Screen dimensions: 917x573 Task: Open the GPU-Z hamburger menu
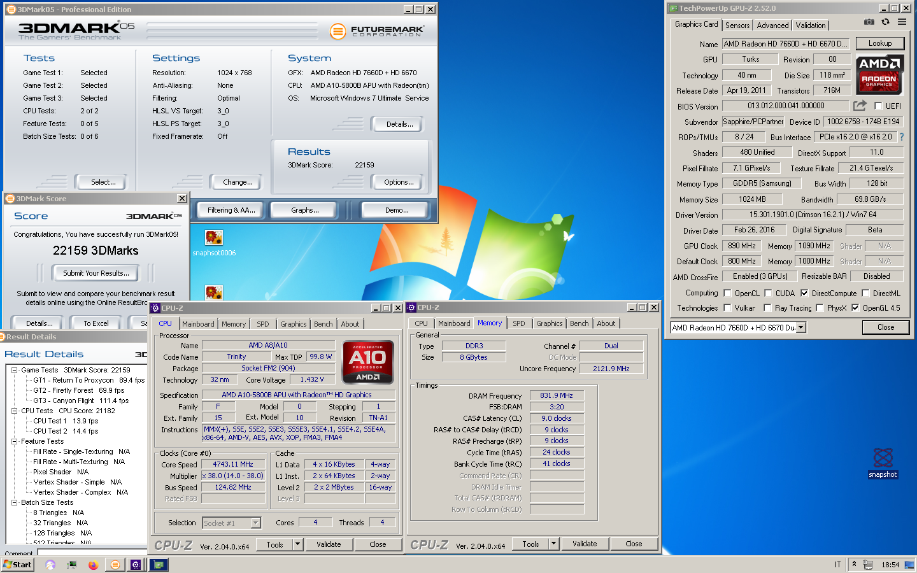902,22
